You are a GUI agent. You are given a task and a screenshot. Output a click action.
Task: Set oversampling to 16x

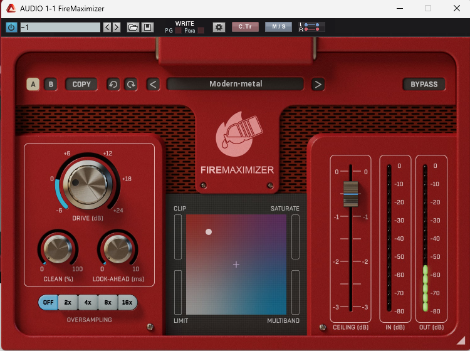pyautogui.click(x=127, y=303)
